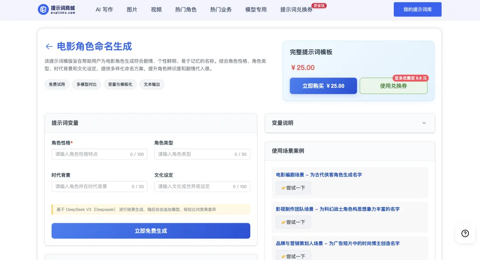Click 尝试一下 under 品牌与营销策划人场景

pos(293,256)
